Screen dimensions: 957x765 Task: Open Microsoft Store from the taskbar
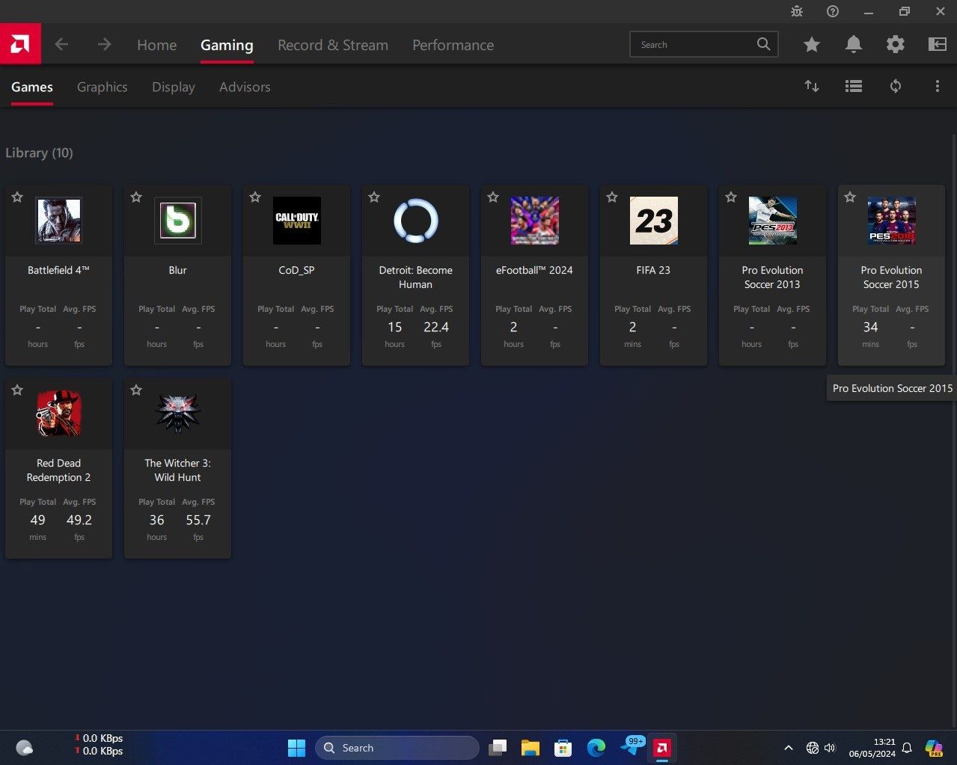click(563, 748)
